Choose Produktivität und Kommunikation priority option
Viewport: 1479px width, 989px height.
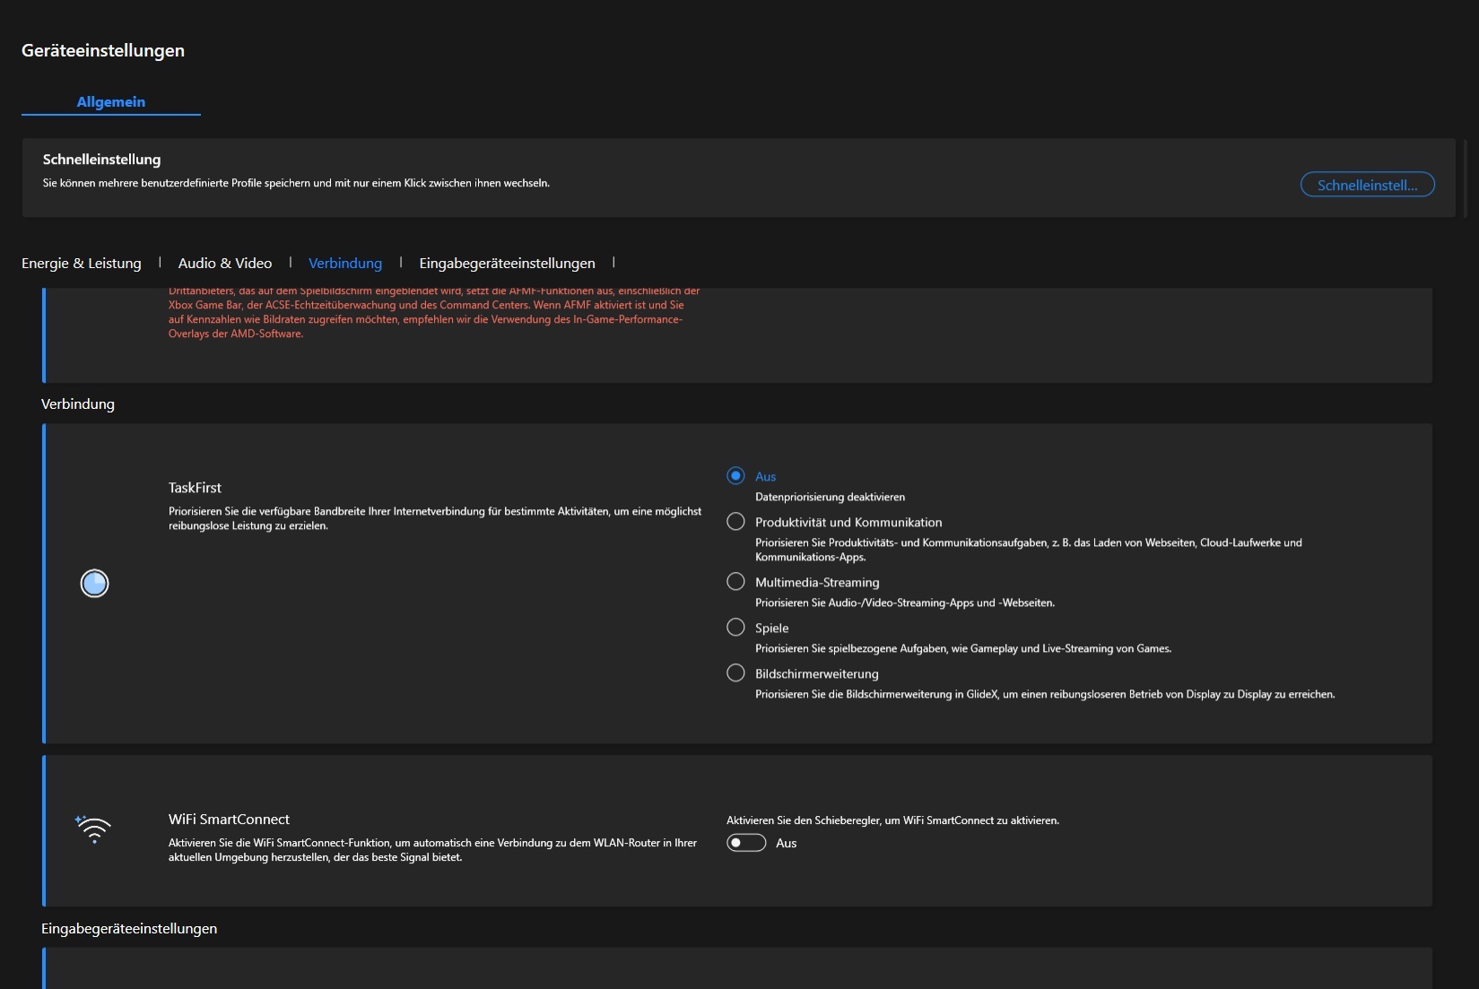(x=735, y=522)
